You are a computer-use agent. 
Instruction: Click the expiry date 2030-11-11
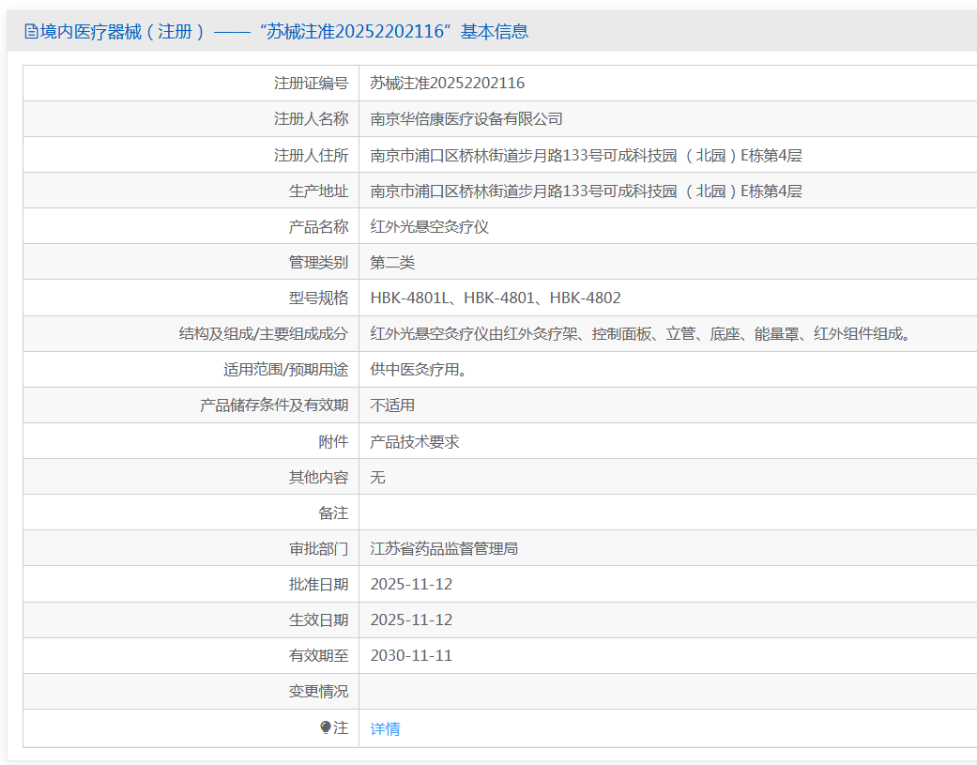pos(411,655)
